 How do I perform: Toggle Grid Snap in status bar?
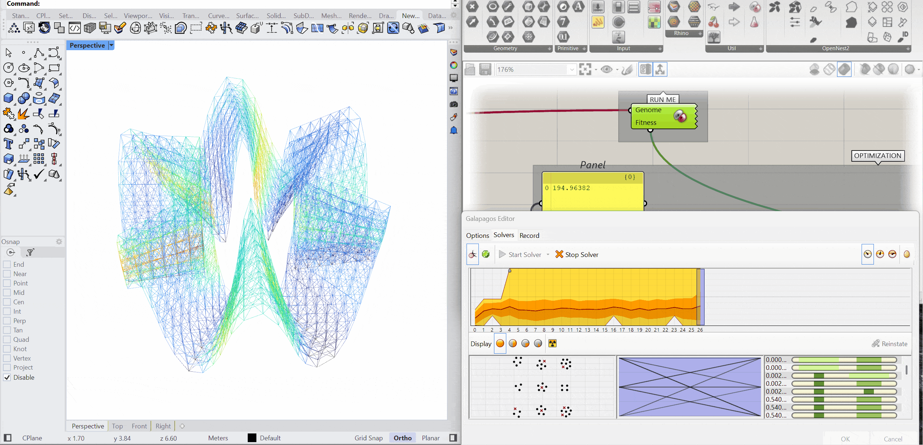pyautogui.click(x=368, y=438)
